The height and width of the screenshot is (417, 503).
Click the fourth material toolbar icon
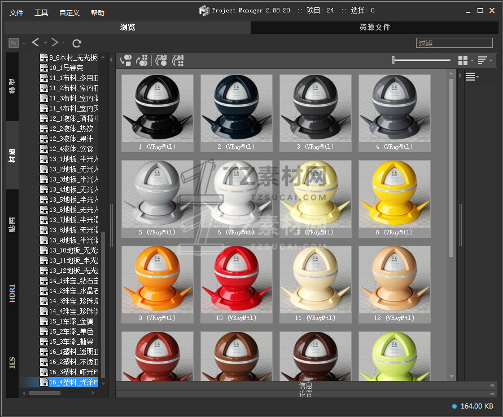(x=178, y=60)
